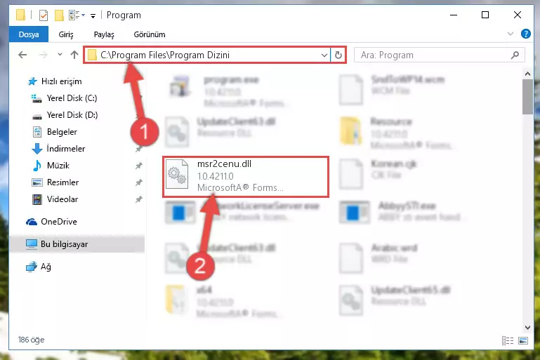The width and height of the screenshot is (540, 360).
Task: Click the pin icon beside Videolar
Action: coord(139,199)
